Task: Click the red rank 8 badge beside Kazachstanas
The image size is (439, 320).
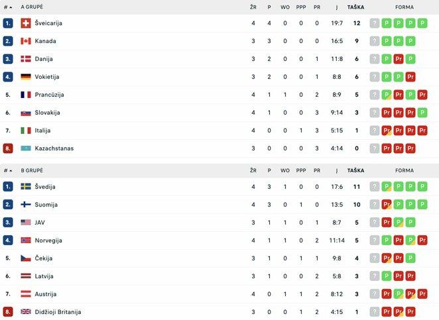Action: [8, 148]
